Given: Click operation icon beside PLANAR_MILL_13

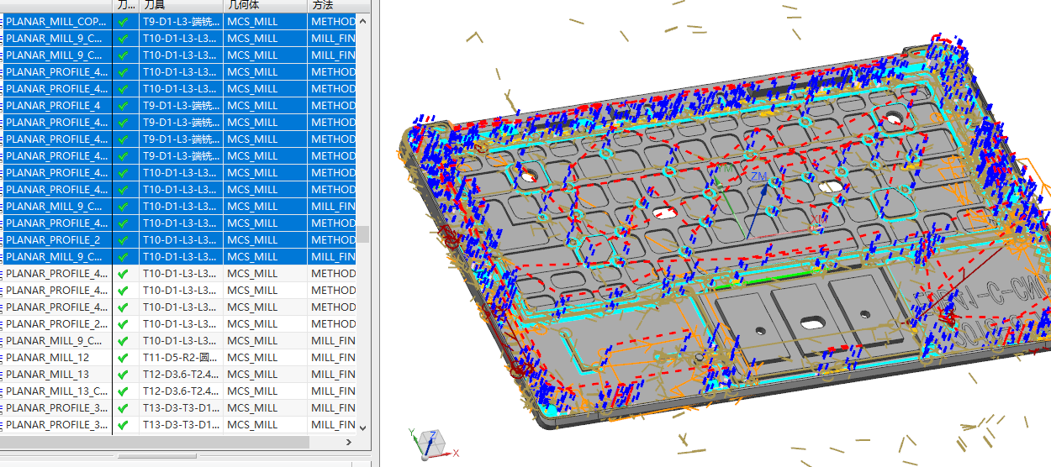Looking at the screenshot, I should point(2,374).
